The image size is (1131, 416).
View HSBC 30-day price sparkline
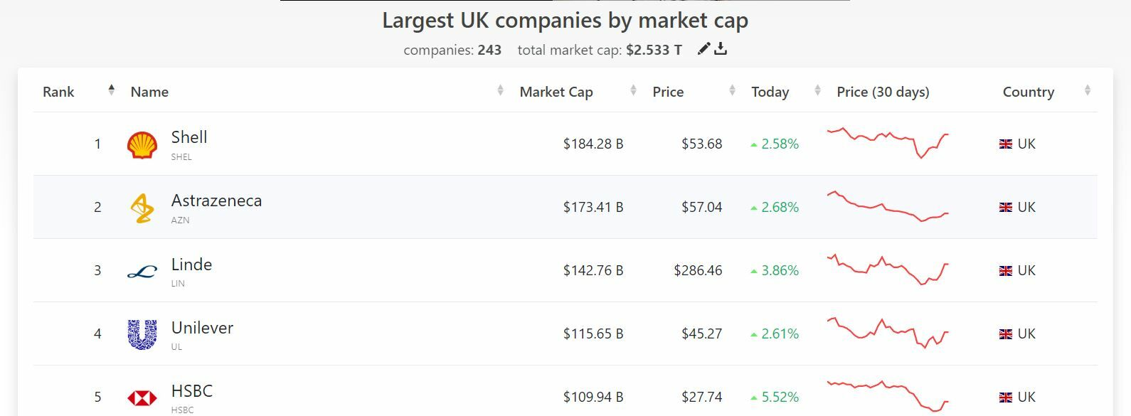tap(888, 396)
